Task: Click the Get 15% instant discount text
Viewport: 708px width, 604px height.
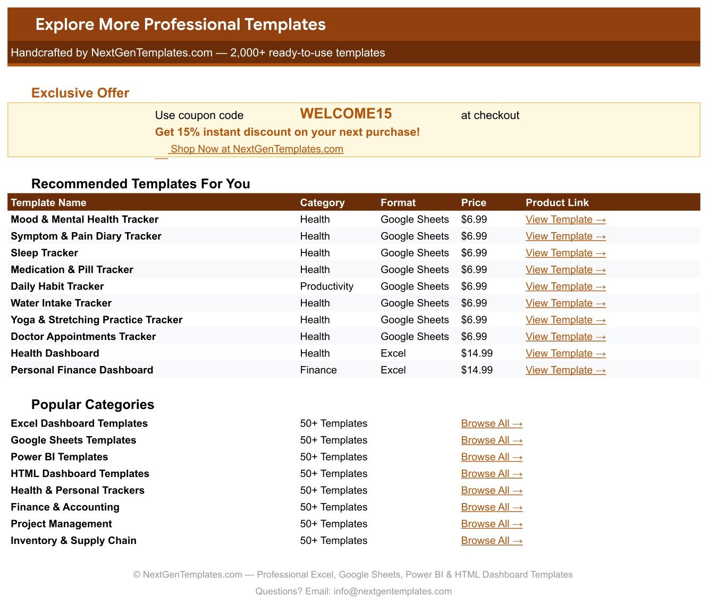Action: click(288, 132)
